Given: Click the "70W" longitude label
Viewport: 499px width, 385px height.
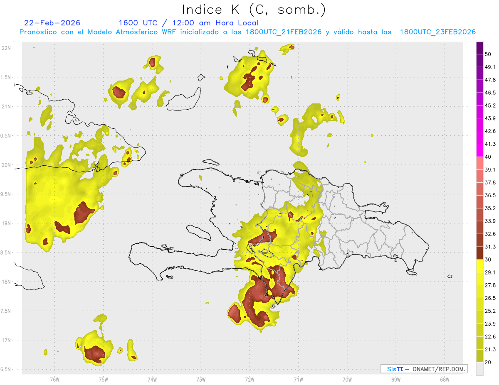Looking at the screenshot, I should point(347,380).
